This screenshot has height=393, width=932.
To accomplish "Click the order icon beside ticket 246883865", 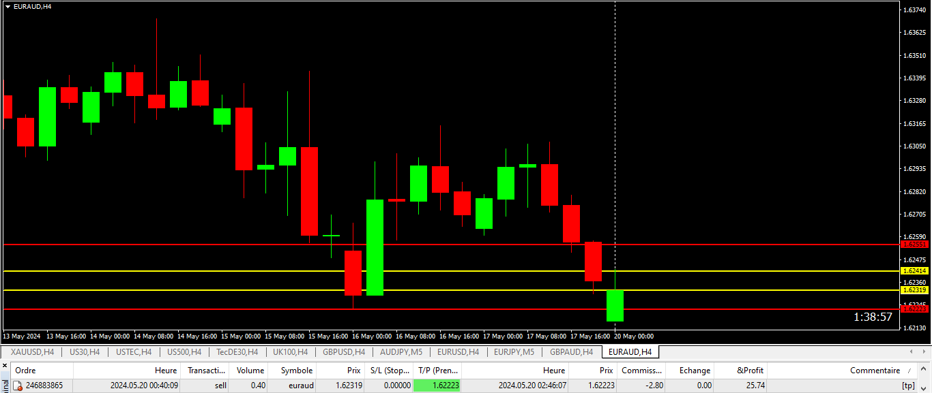I will (18, 386).
